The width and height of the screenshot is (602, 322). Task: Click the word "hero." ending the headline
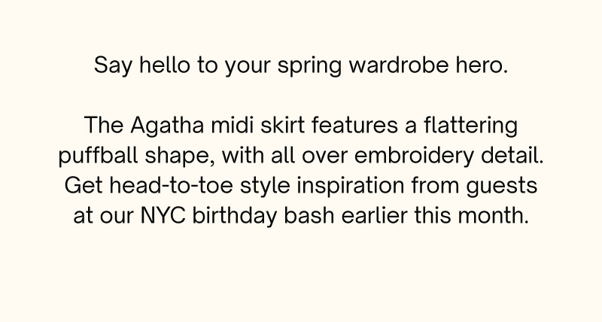[x=482, y=65]
